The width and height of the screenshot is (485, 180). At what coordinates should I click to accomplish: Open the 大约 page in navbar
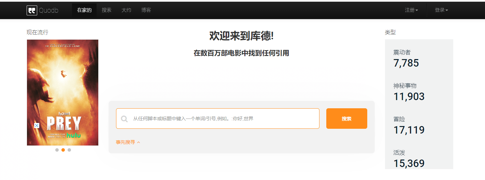tap(126, 10)
